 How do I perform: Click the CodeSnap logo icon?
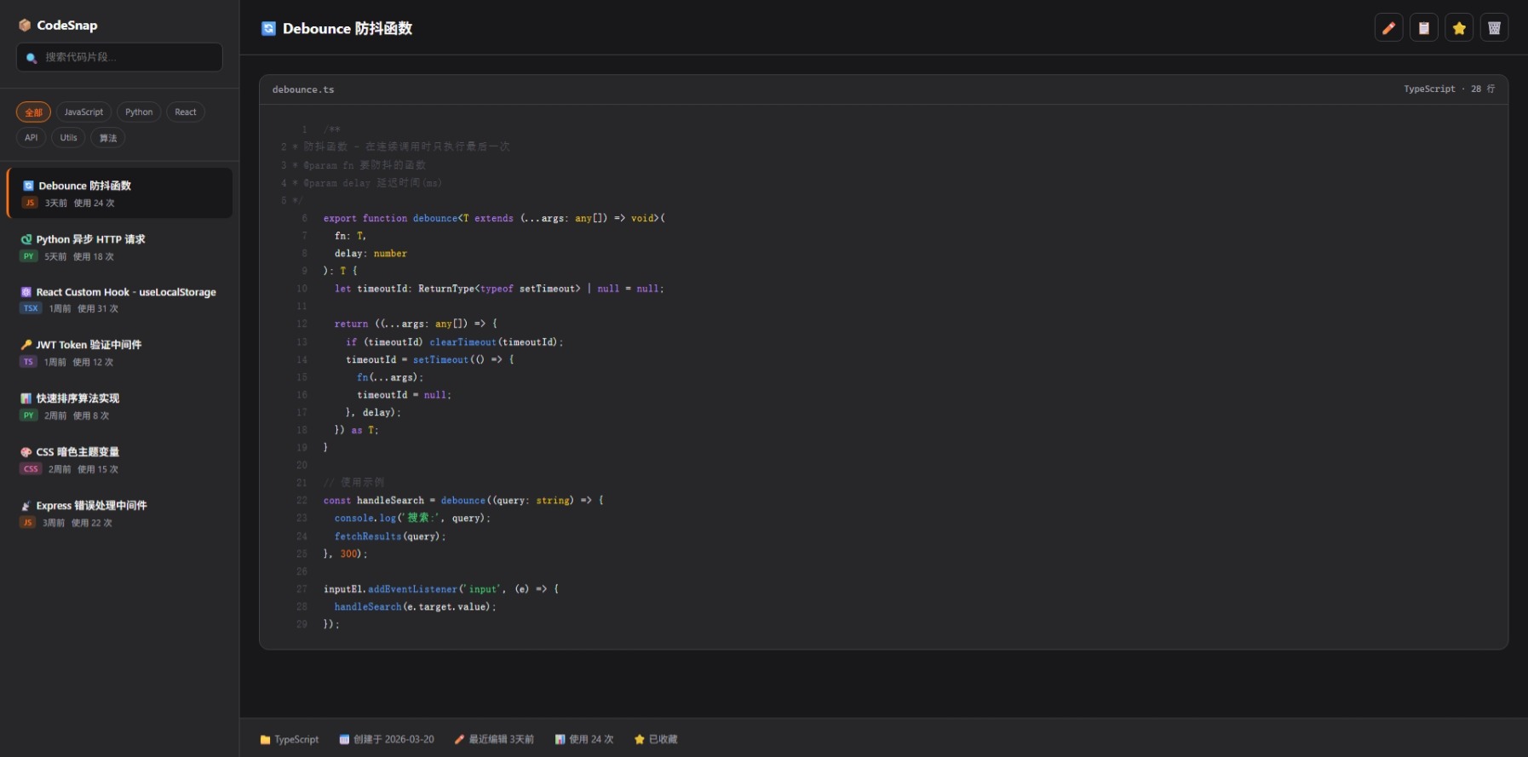click(25, 26)
